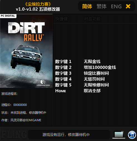
Task: Toggle the 无惩罚时间 cheat option
Action: click(x=94, y=79)
